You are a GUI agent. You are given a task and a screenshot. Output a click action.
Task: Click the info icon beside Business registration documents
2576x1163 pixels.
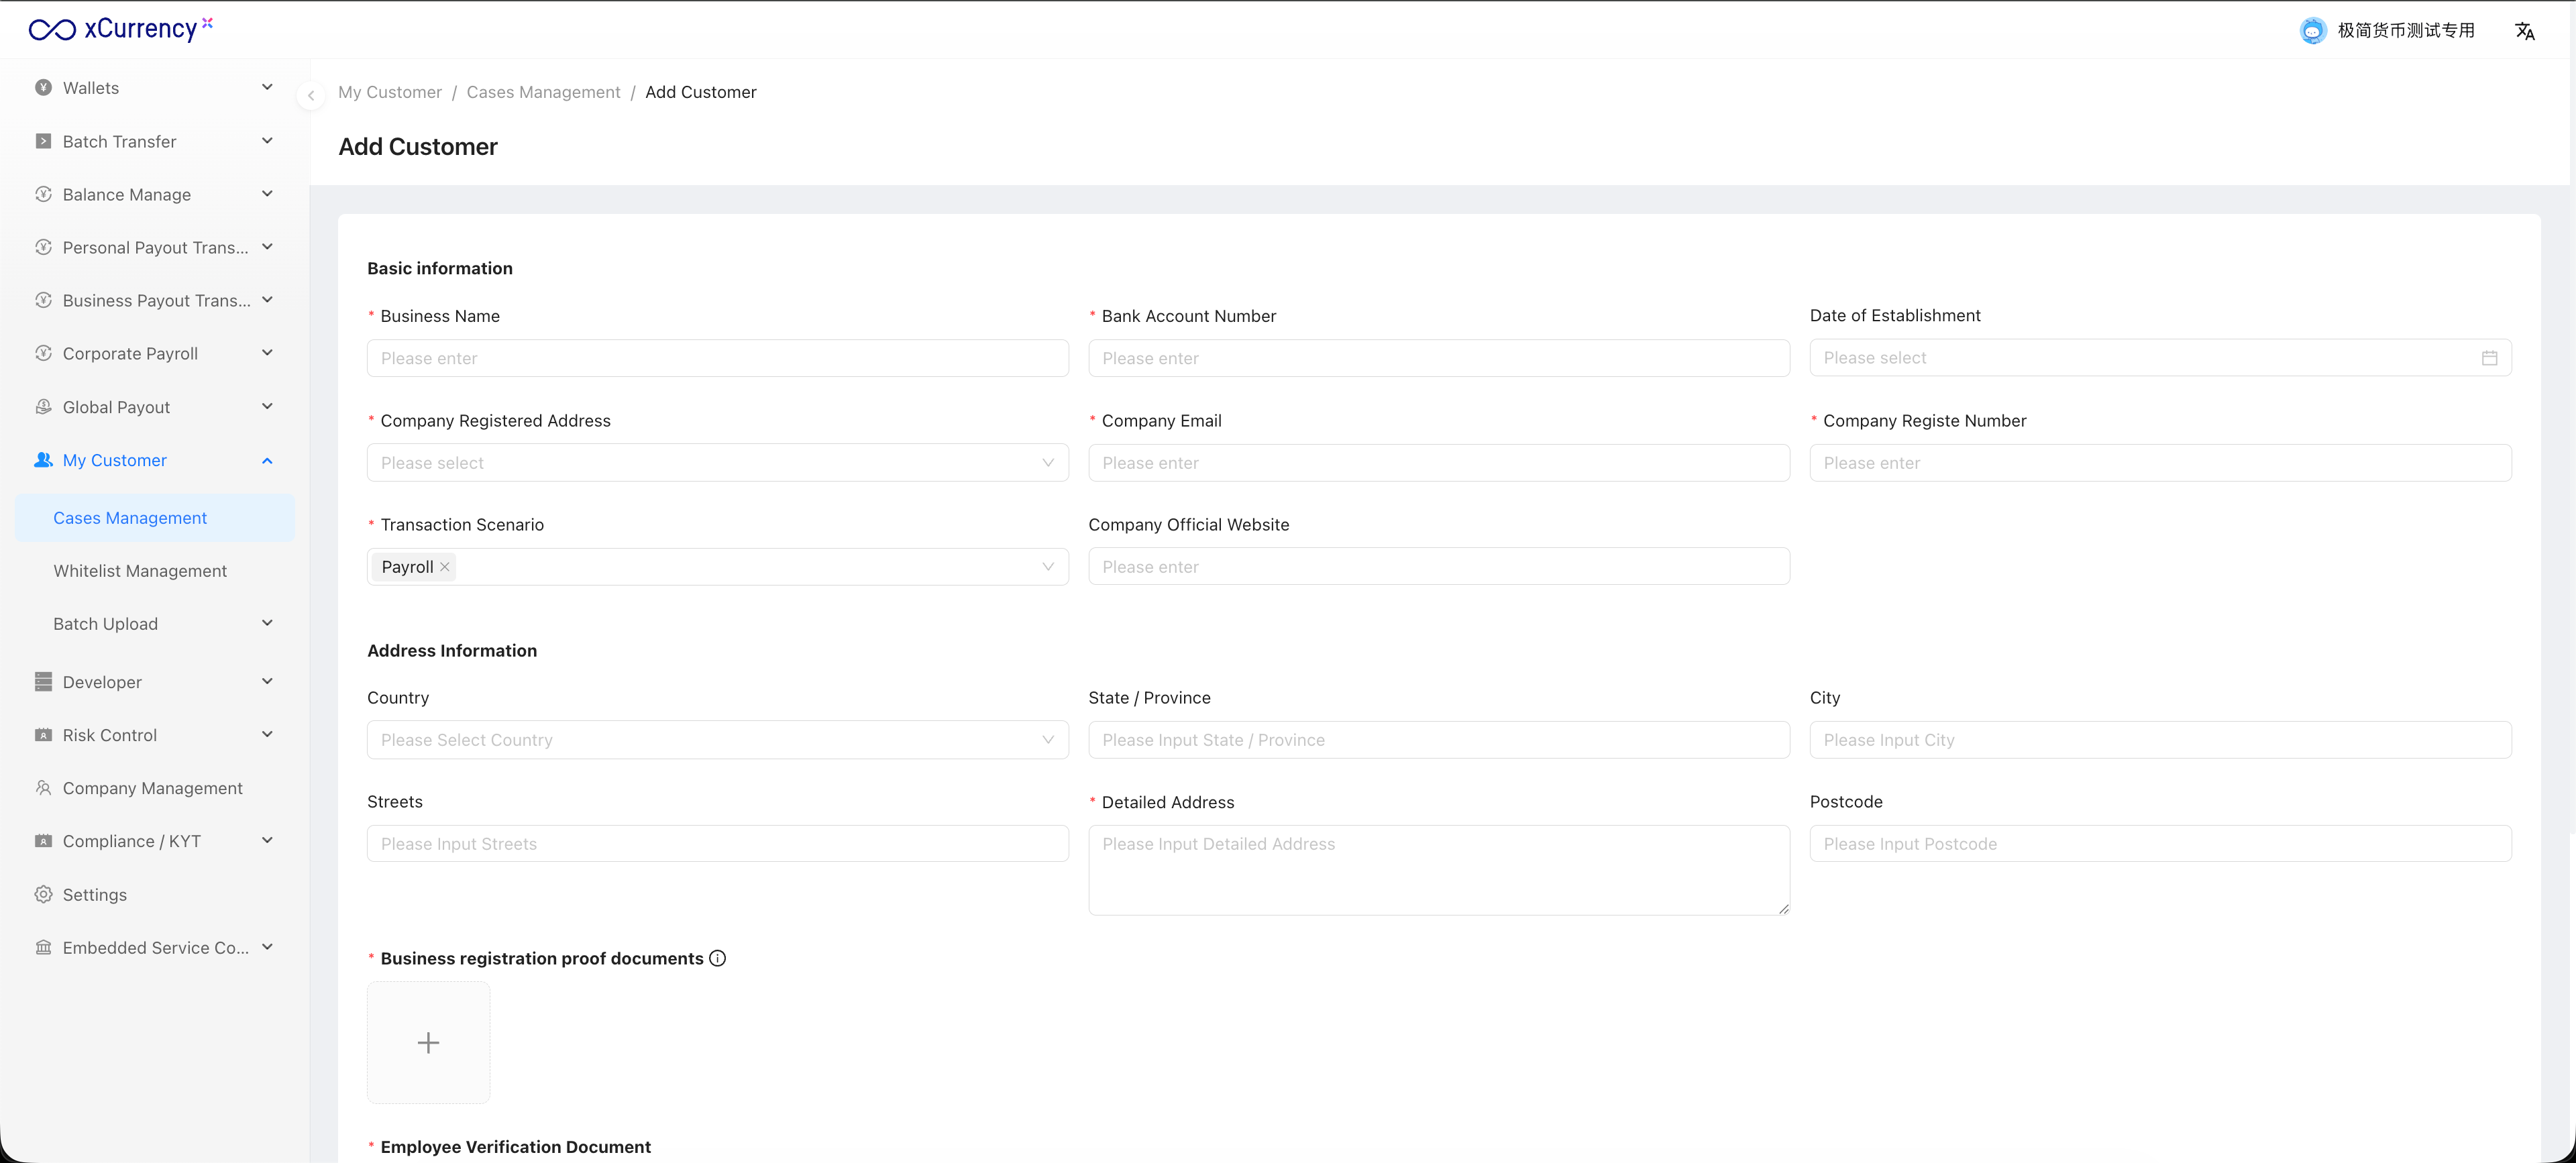point(717,958)
